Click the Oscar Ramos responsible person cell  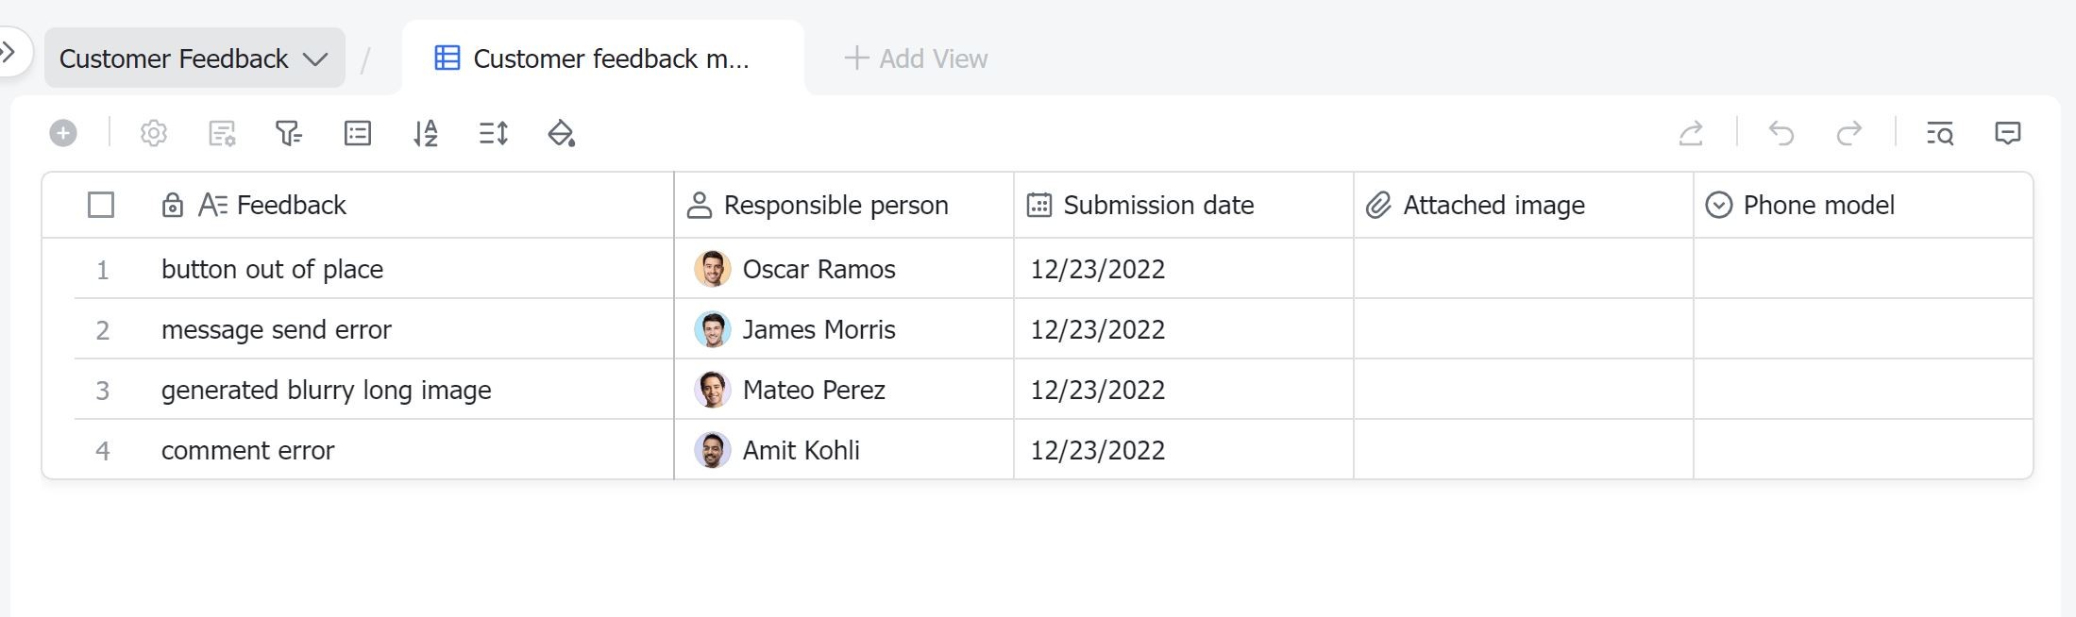843,269
